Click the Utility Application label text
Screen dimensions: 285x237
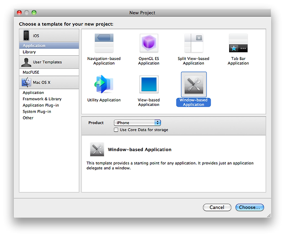(x=104, y=100)
